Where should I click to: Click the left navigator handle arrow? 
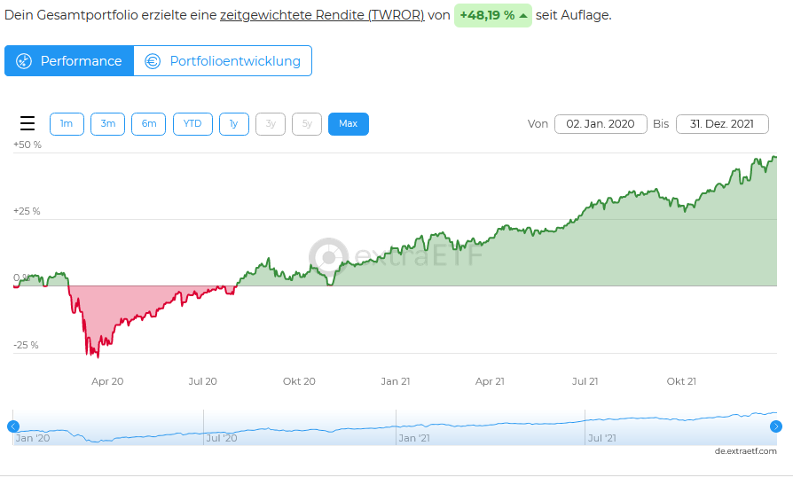pos(13,426)
